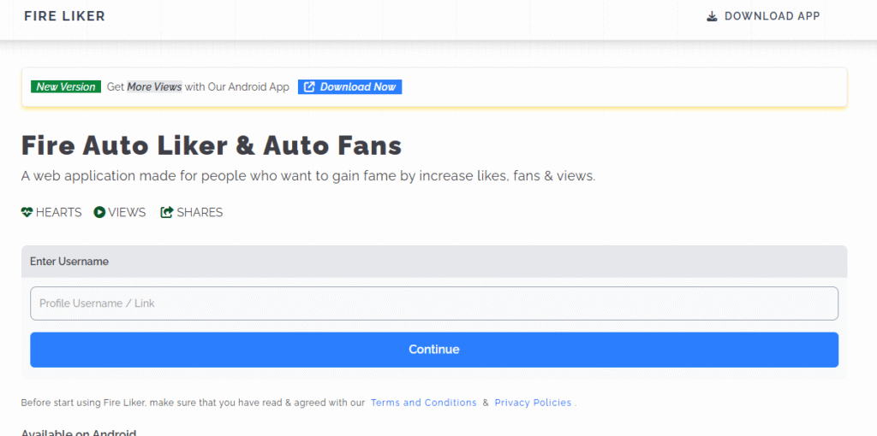
Task: Click the external-link icon in Download Now
Action: 309,87
